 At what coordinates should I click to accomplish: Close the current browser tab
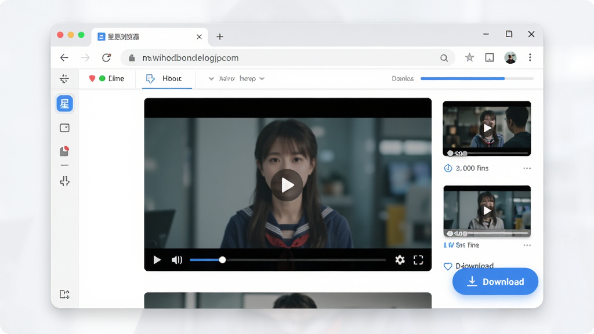pyautogui.click(x=200, y=37)
